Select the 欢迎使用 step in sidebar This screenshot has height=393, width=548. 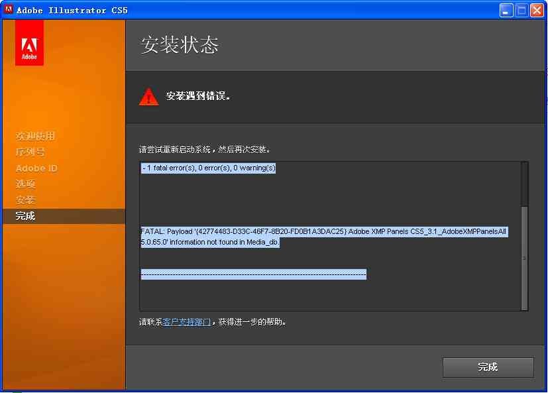point(35,136)
